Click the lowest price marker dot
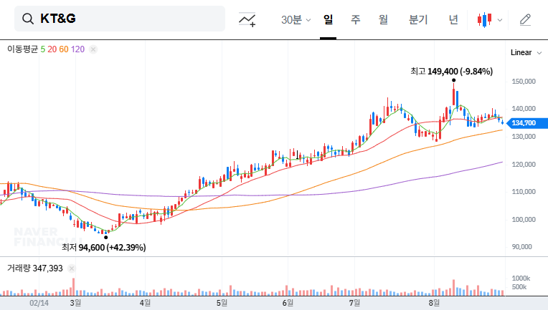This screenshot has width=548, height=310. [x=106, y=238]
